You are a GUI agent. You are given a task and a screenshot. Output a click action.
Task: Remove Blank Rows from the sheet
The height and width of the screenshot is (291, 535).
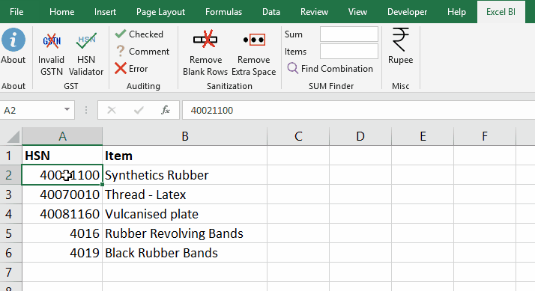(x=205, y=55)
